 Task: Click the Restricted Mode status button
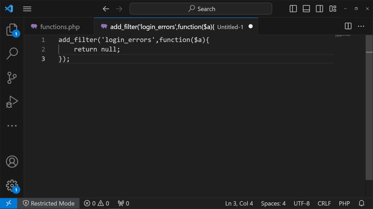tap(49, 203)
